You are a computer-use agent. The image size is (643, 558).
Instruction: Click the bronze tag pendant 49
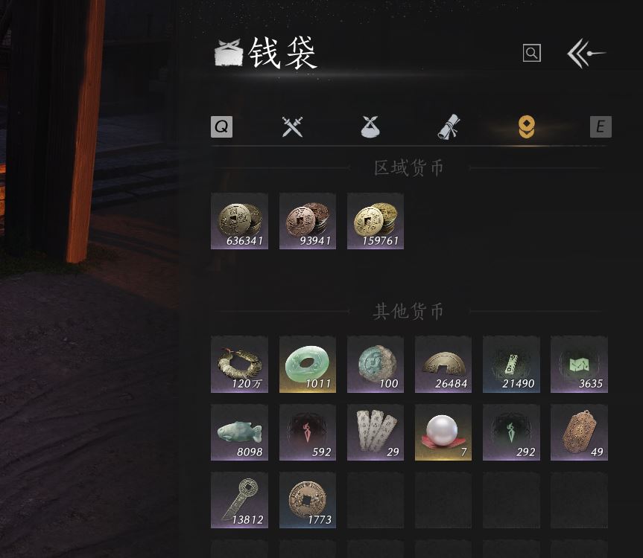click(x=579, y=432)
